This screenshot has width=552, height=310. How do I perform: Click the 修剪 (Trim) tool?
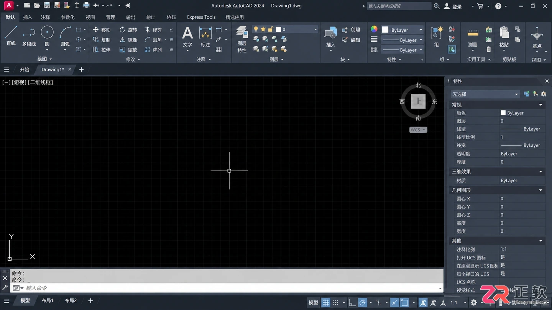click(x=153, y=30)
